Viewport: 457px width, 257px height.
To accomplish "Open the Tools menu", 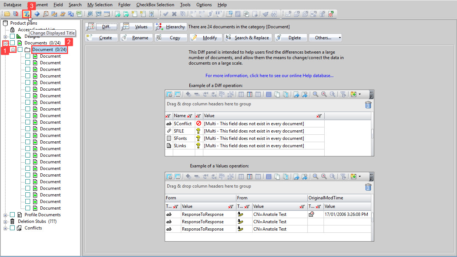I will pyautogui.click(x=185, y=5).
